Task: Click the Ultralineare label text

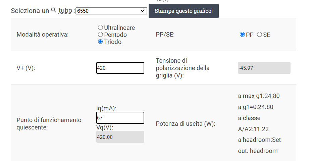Action: (x=119, y=28)
